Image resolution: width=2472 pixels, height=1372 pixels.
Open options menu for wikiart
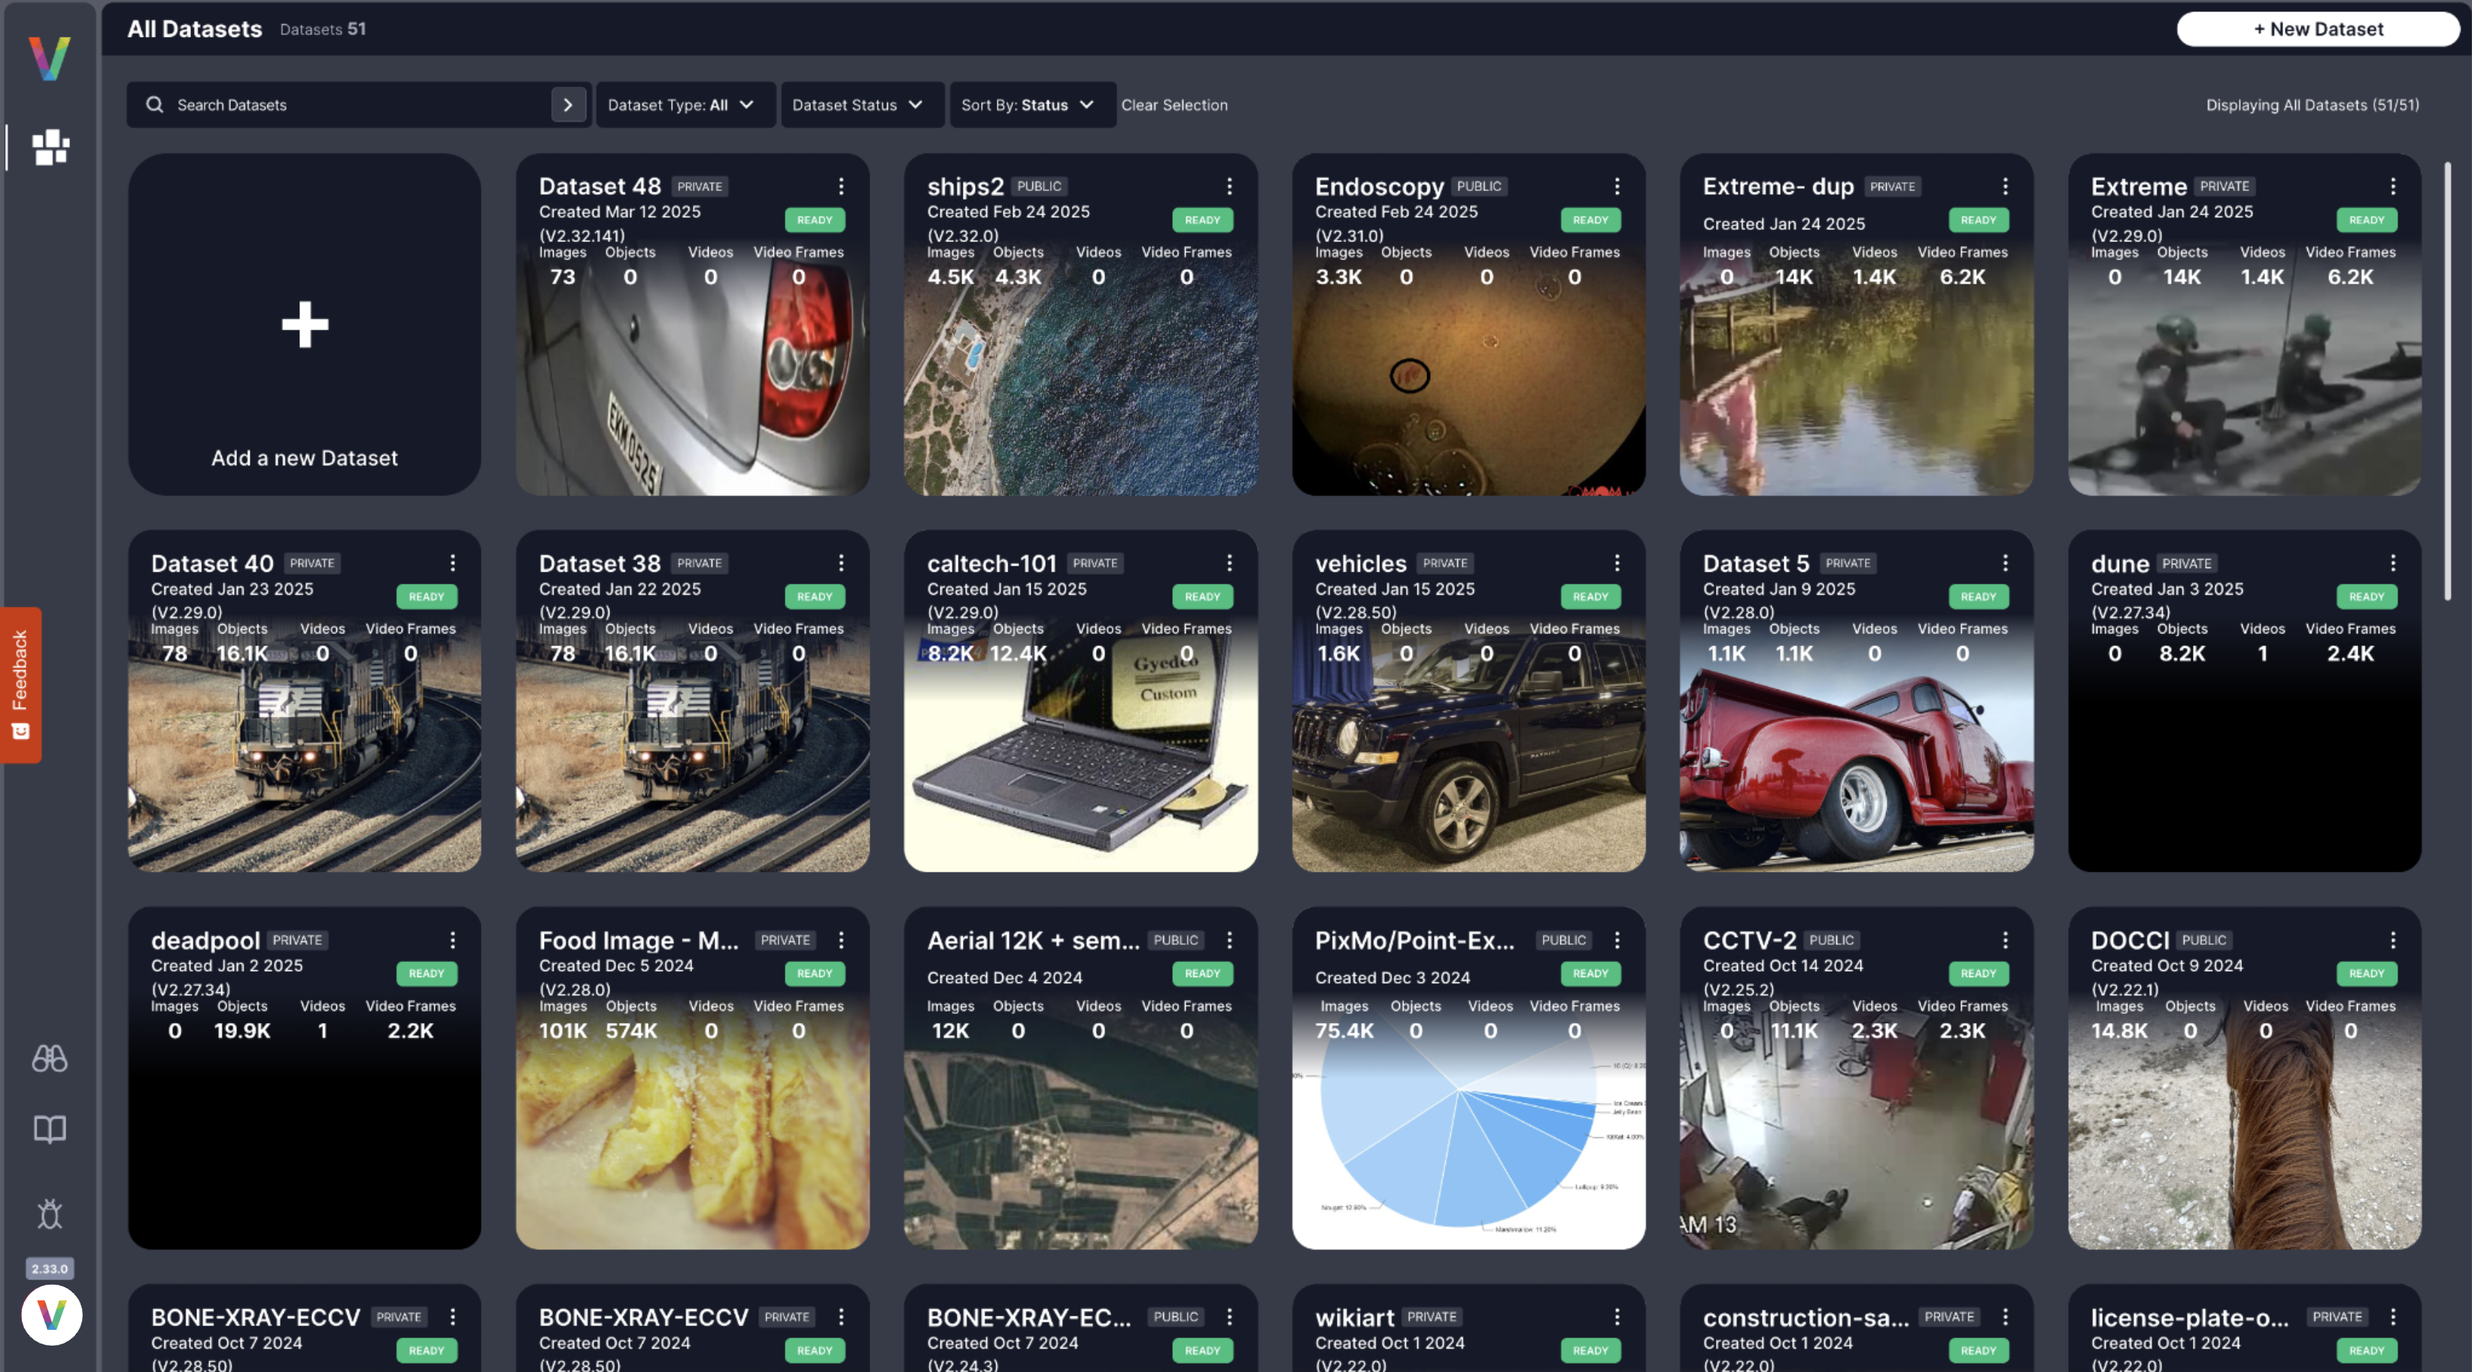pos(1617,1317)
